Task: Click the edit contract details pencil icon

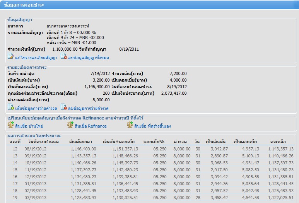Action: tap(11, 57)
